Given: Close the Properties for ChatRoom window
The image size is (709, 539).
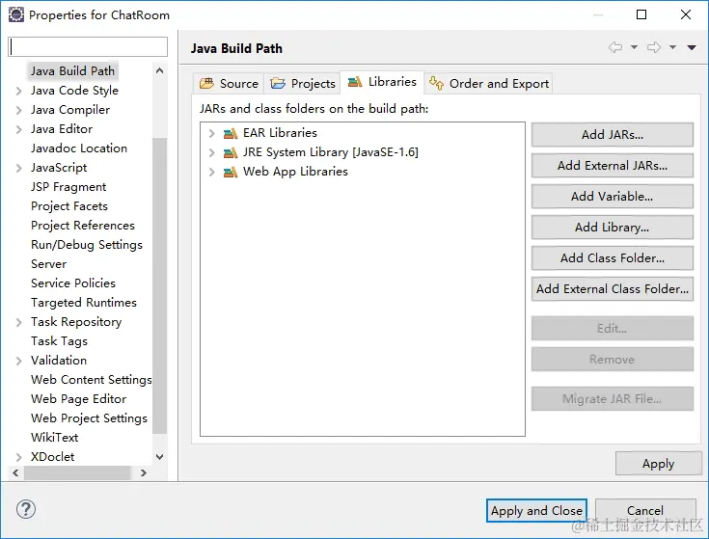Looking at the screenshot, I should click(686, 14).
